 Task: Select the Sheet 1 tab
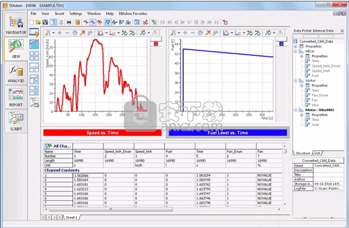click(71, 218)
